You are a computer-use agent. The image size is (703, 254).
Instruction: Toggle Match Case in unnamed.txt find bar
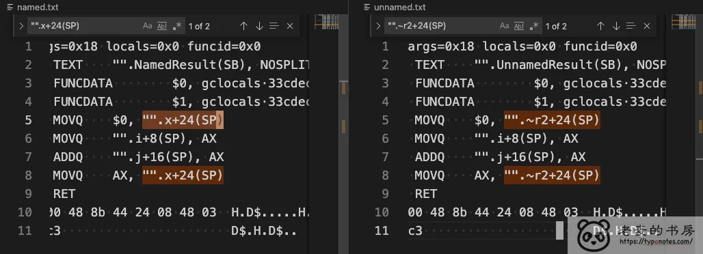[505, 26]
